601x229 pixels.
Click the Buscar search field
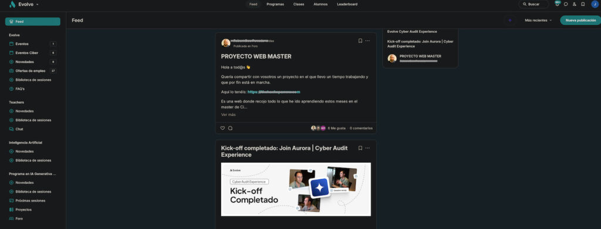(534, 4)
